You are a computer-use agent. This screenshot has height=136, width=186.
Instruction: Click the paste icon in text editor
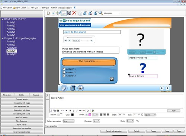(58, 111)
